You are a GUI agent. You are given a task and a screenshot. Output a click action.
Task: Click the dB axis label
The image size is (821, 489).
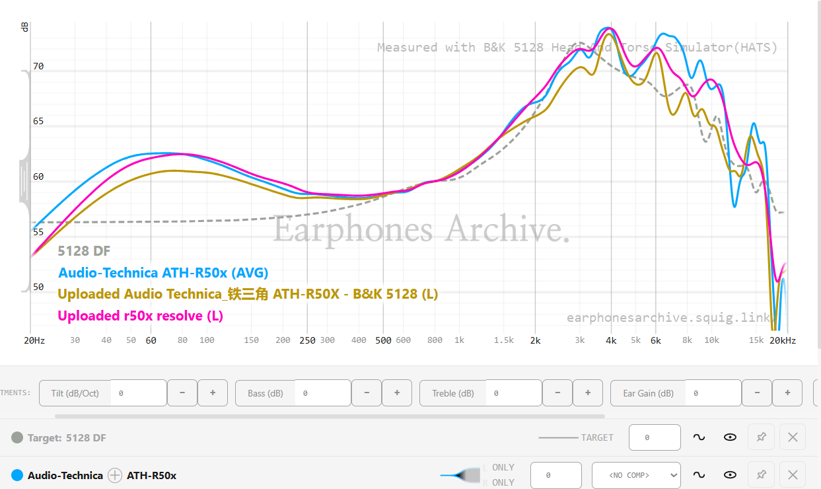[x=24, y=27]
